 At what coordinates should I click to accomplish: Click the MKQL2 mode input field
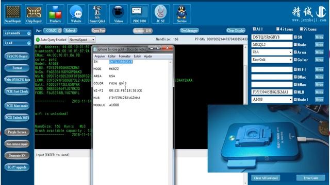(272, 45)
